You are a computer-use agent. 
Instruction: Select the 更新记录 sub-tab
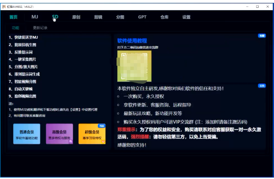tap(40, 28)
